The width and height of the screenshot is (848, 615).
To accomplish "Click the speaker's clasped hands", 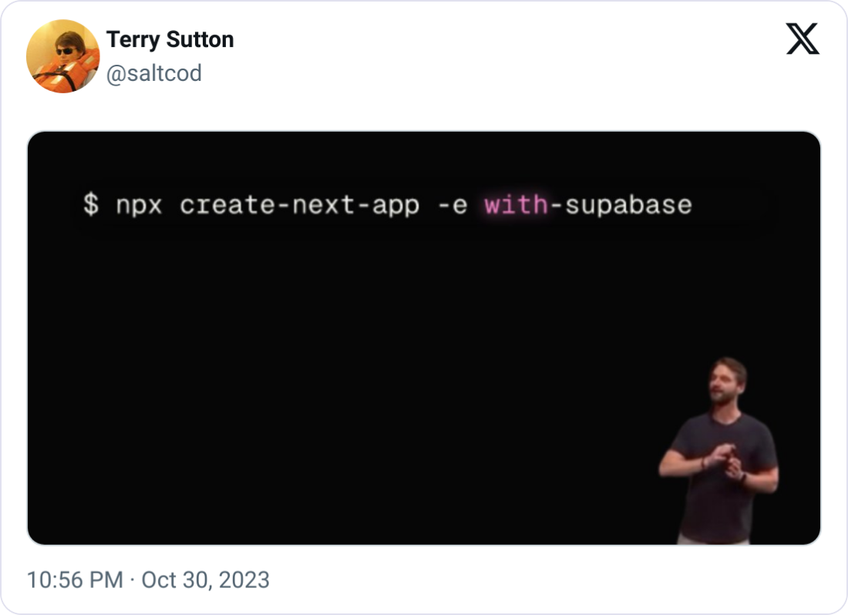I will (x=722, y=459).
